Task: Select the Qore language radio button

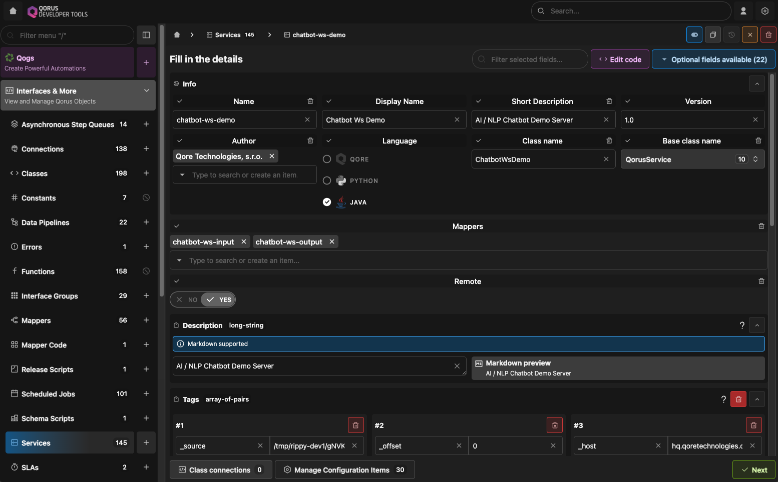Action: (x=327, y=159)
